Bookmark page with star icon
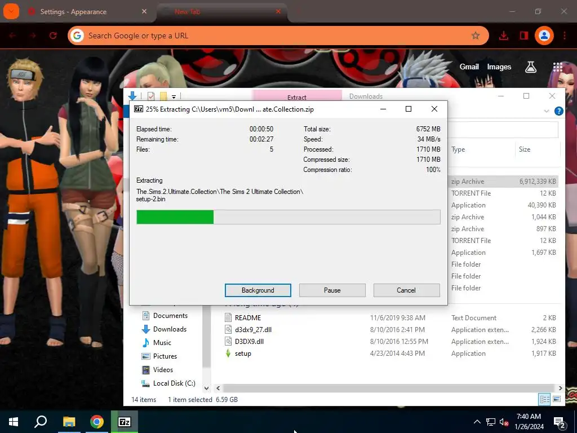The image size is (577, 433). coord(476,36)
